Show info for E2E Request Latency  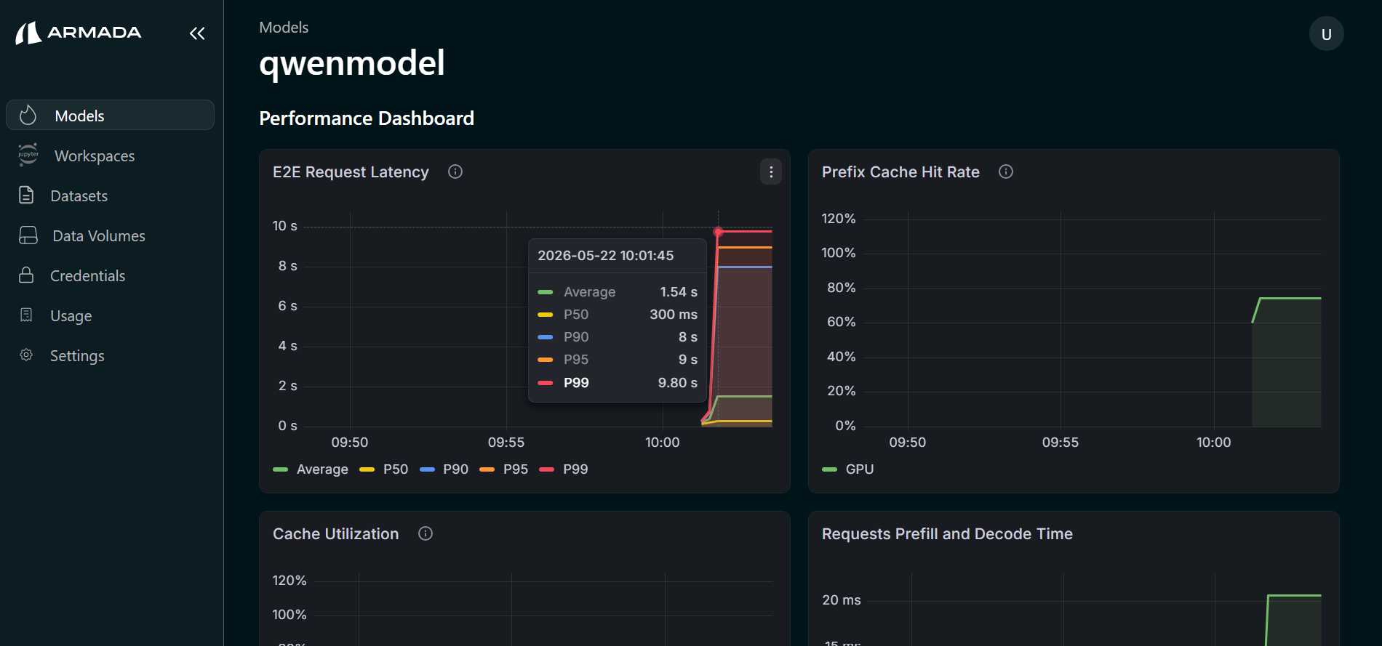(x=455, y=171)
